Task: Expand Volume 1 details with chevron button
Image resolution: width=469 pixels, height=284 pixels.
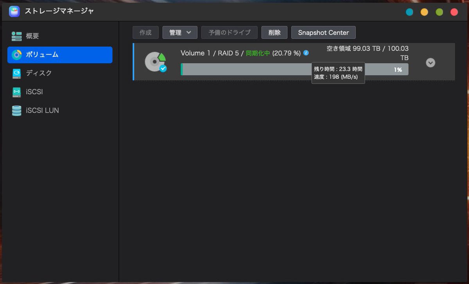Action: (430, 63)
